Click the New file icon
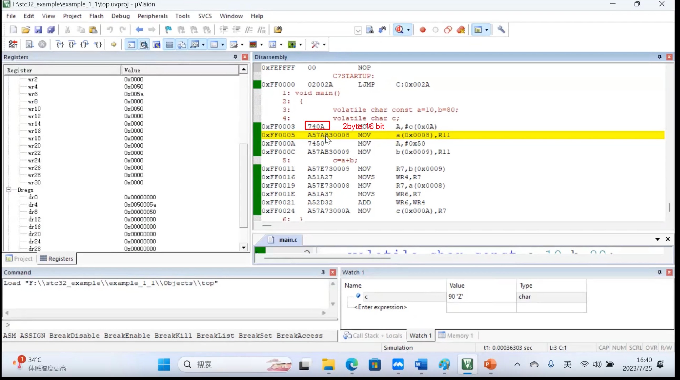 point(13,29)
